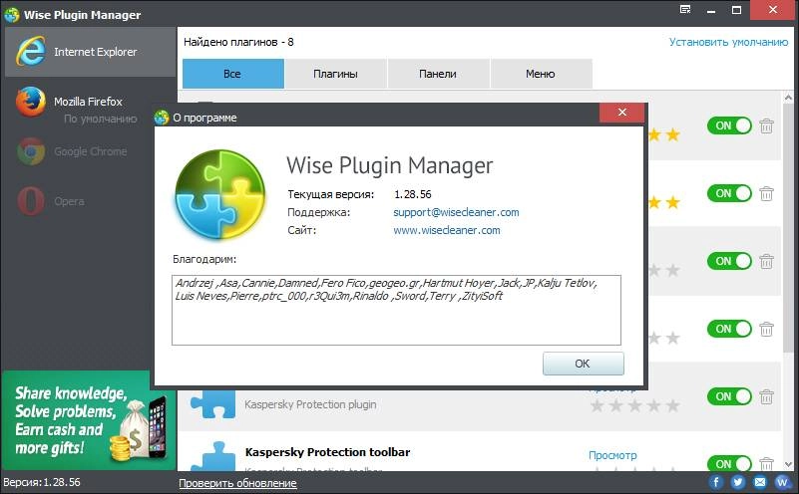This screenshot has width=799, height=494.
Task: Click the trash icon in the third plugin row
Action: pos(766,261)
